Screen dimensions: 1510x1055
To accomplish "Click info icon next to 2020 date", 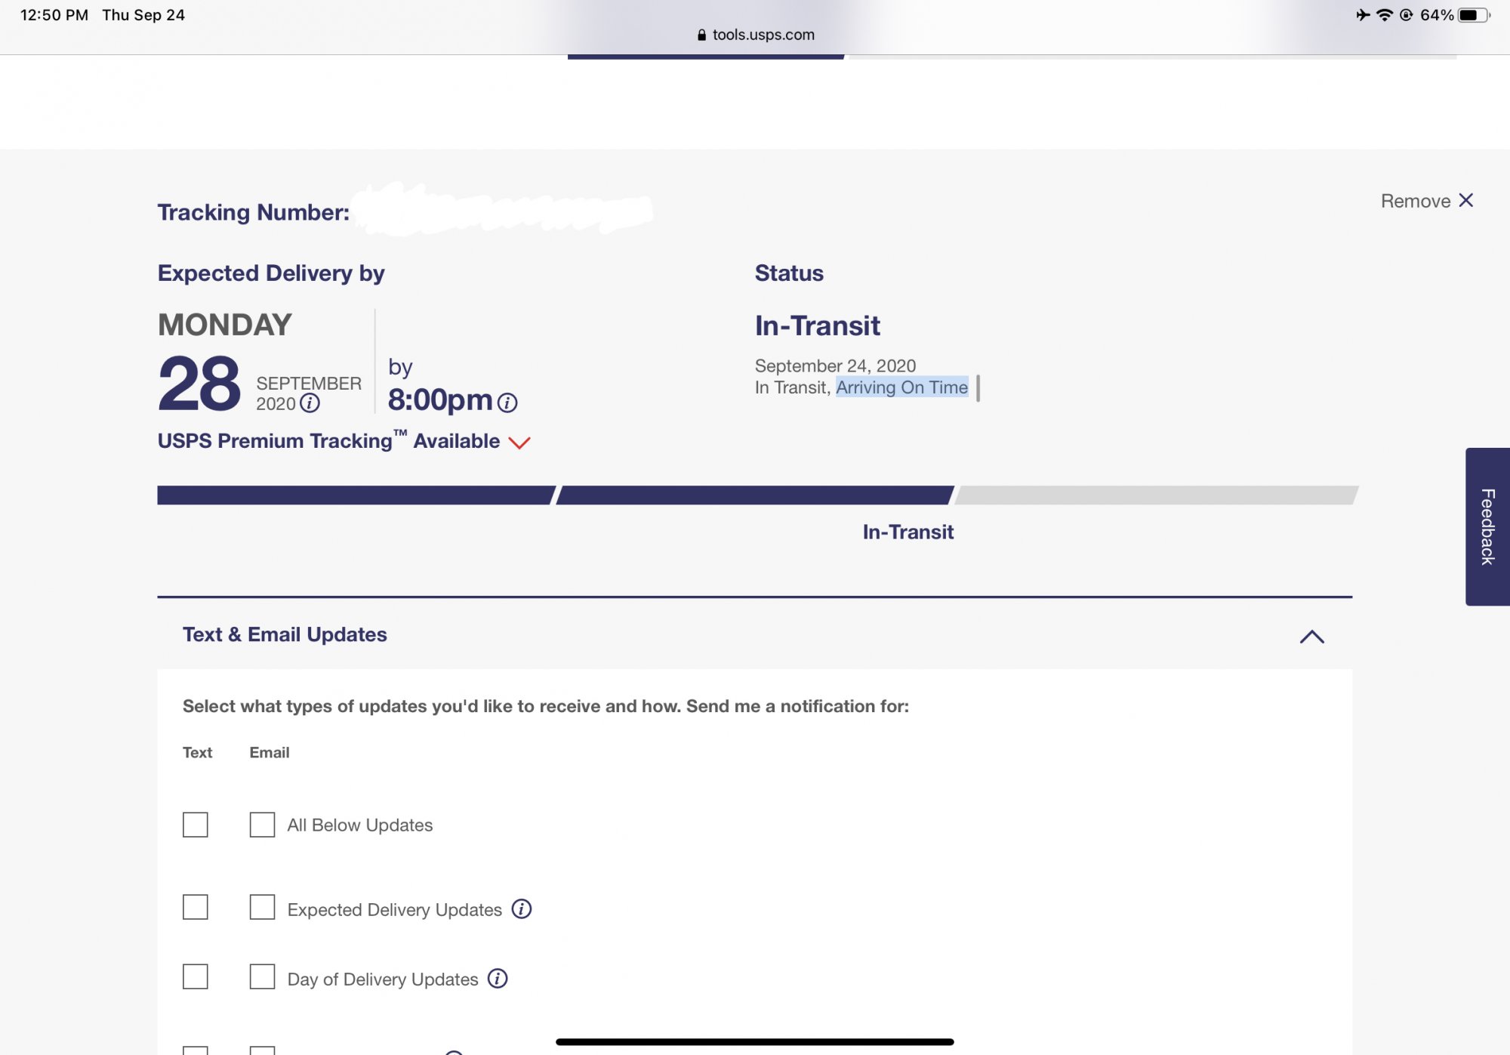I will point(310,403).
